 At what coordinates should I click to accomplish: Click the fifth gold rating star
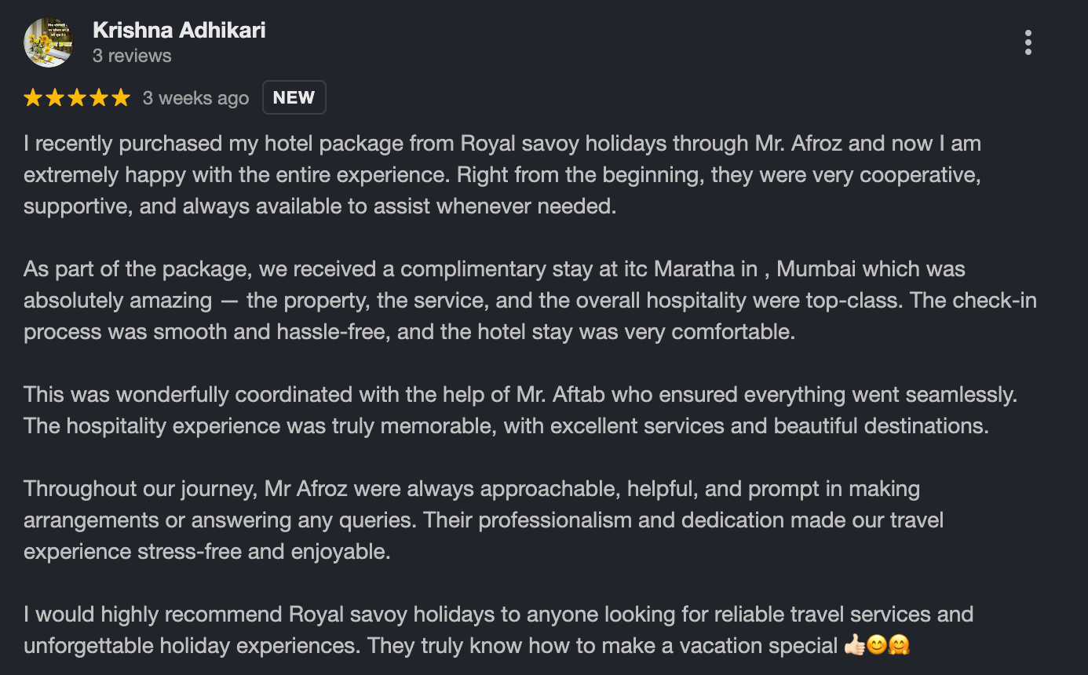[120, 98]
